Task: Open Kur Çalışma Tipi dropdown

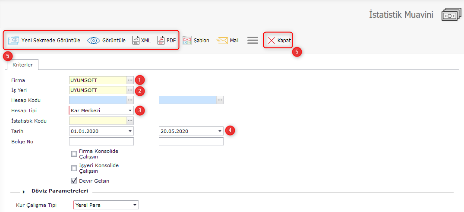Action: (135, 205)
